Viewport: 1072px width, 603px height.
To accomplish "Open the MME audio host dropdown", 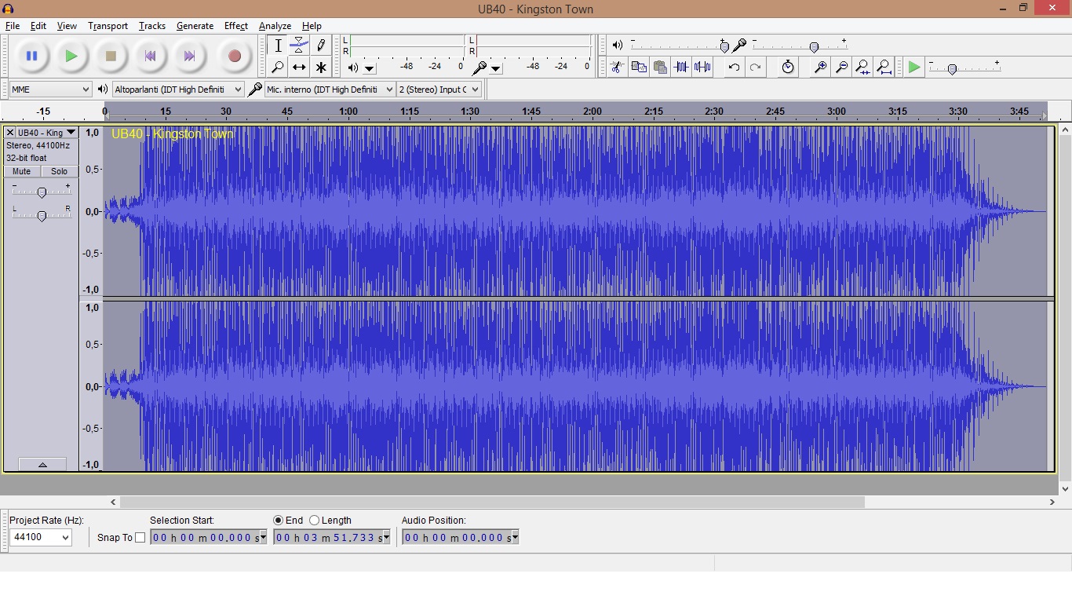I will coord(51,90).
